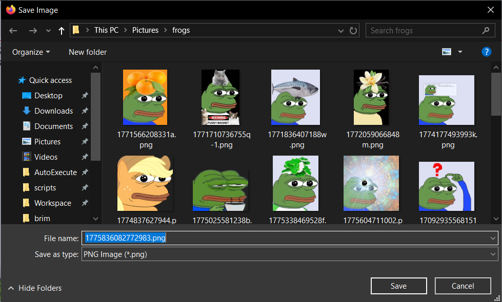502x302 pixels.
Task: Click the Forward navigation arrow
Action: (x=33, y=31)
